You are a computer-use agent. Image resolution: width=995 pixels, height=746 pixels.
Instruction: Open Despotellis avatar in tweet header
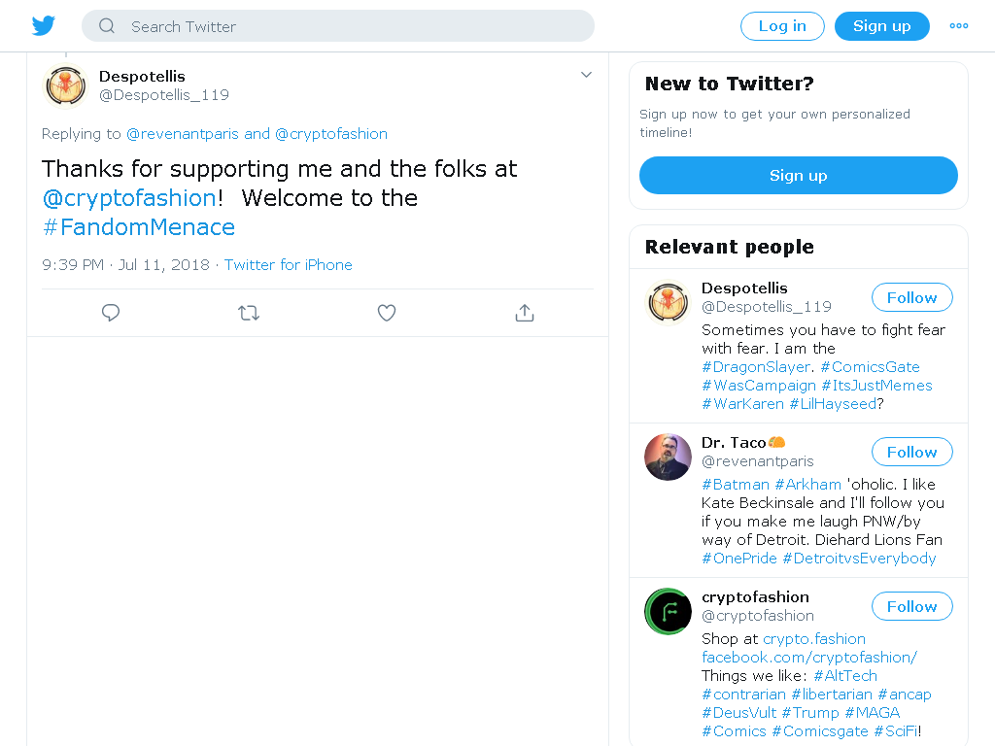click(65, 85)
